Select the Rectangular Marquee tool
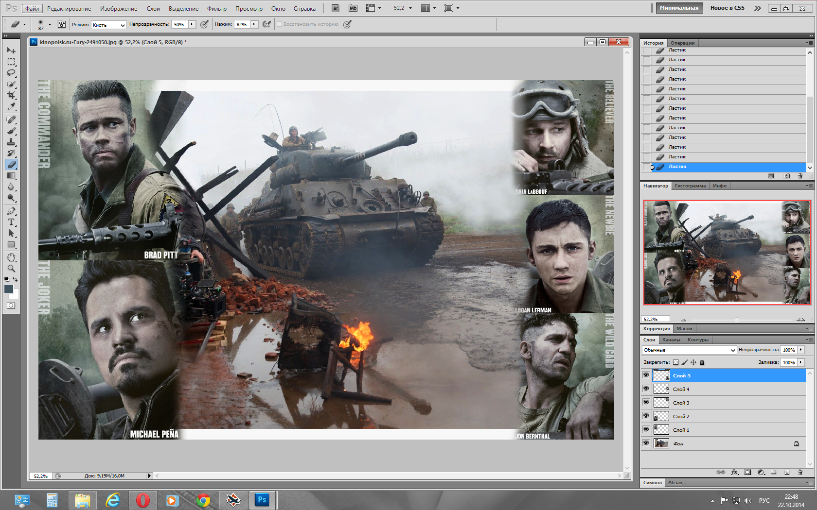The height and width of the screenshot is (510, 817). [x=11, y=62]
